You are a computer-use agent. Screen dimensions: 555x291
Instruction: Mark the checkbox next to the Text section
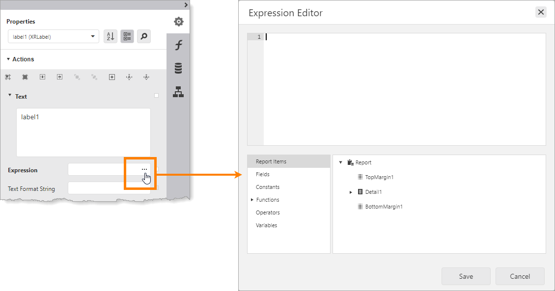[x=156, y=95]
